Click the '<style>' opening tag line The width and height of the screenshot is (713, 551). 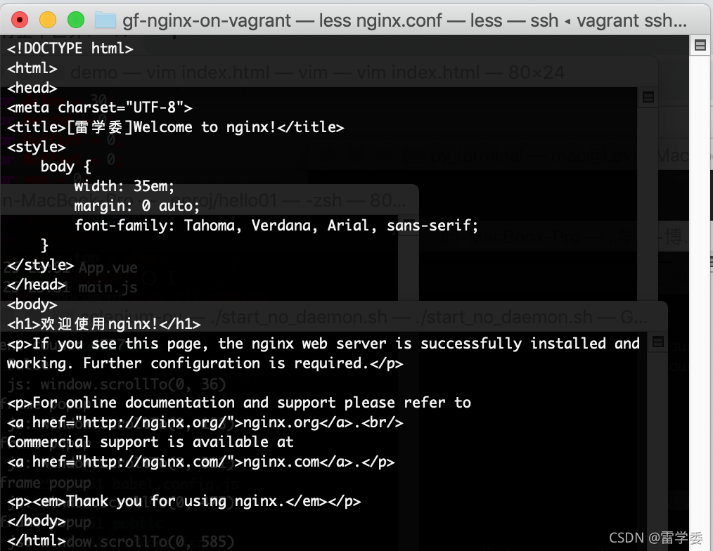click(x=37, y=147)
